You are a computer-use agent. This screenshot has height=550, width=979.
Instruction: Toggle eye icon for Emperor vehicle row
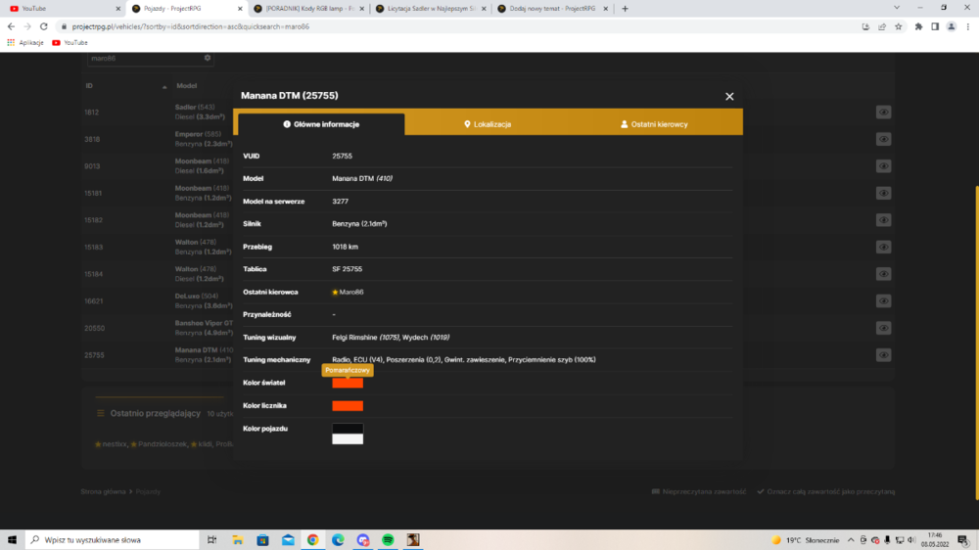pos(883,139)
